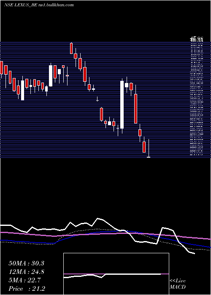Click the Price : 21.2 label
211x295 pixels.
pos(27,289)
